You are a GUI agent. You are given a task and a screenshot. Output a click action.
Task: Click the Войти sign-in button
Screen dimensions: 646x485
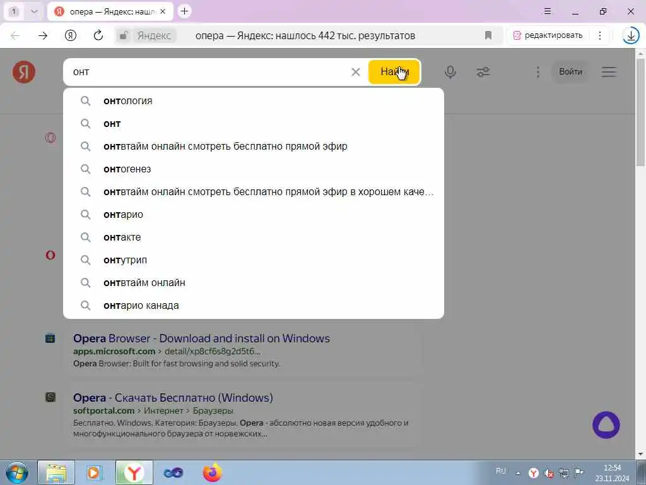pyautogui.click(x=570, y=72)
